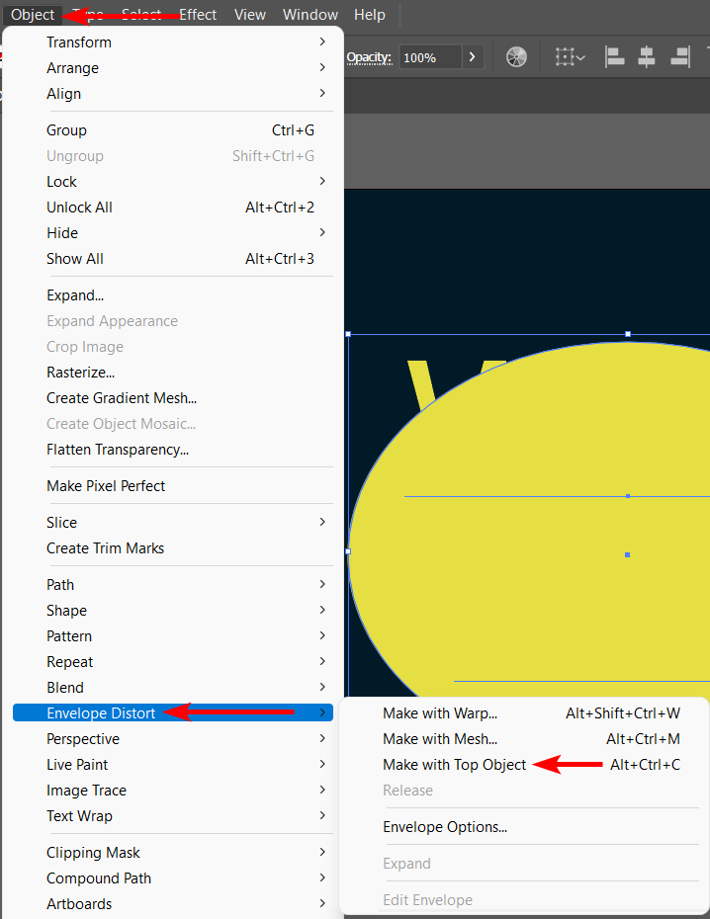Click Make Pixel Perfect entry
The width and height of the screenshot is (710, 919).
[106, 486]
